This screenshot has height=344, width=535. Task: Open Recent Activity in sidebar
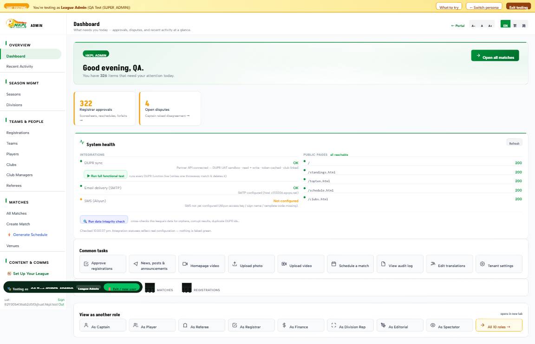pyautogui.click(x=20, y=66)
